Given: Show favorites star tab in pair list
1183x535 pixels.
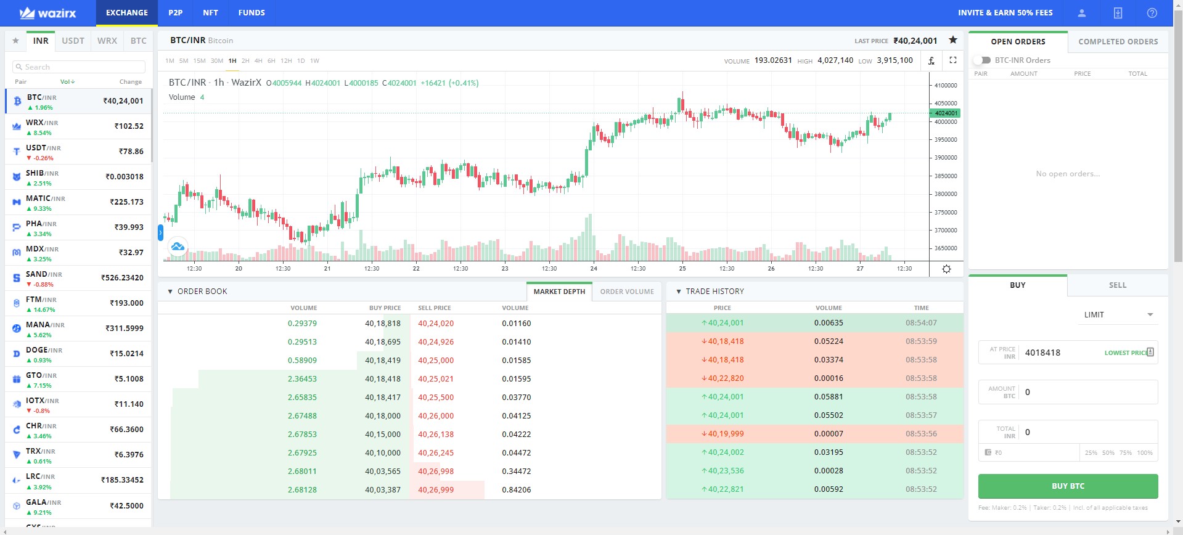Looking at the screenshot, I should click(16, 41).
